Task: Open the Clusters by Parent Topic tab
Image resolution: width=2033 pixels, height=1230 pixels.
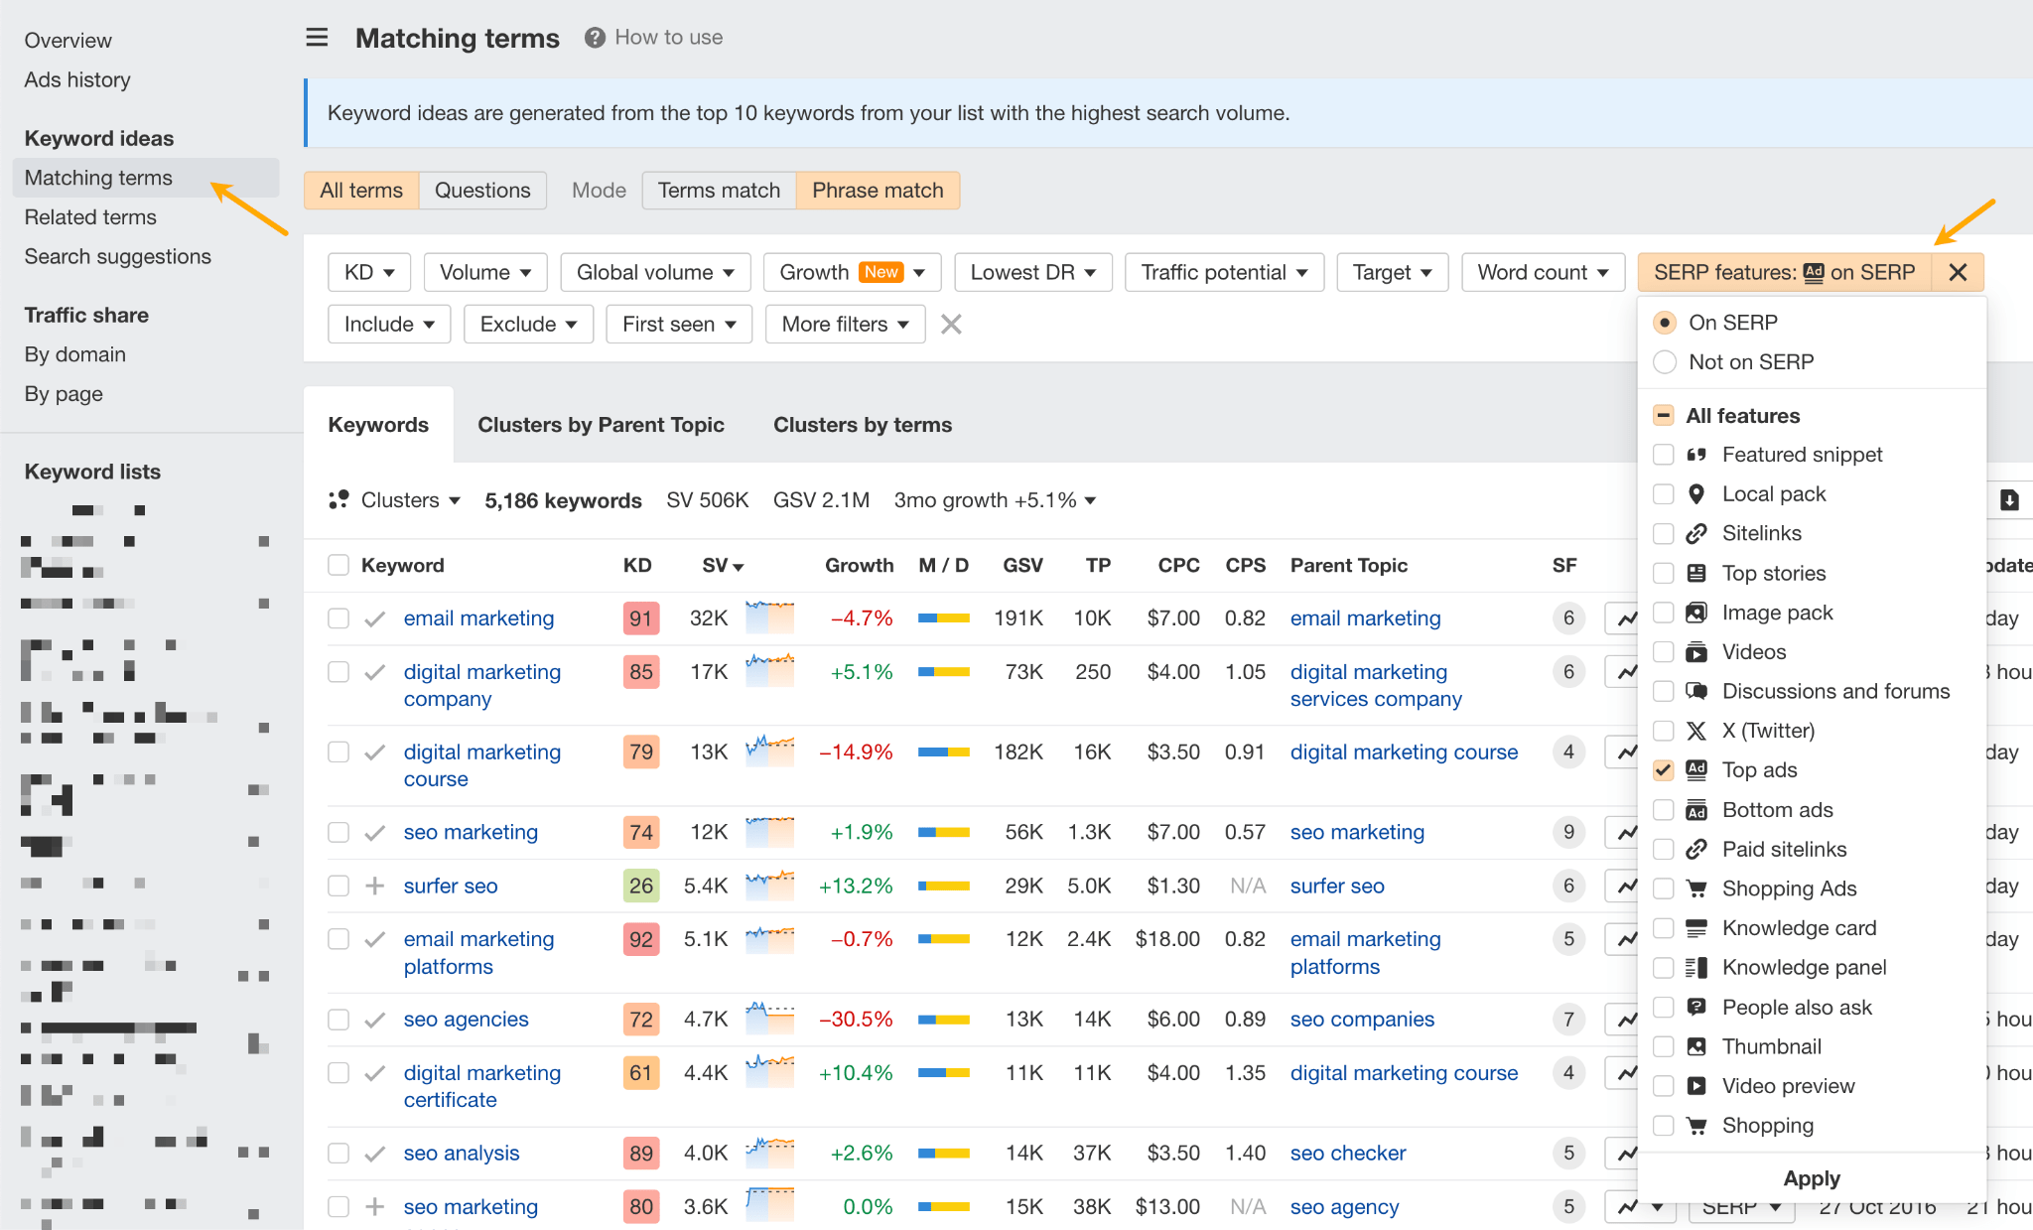Action: point(601,424)
